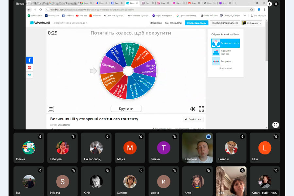
Task: Click the speaking indicator on Катерина's tile
Action: click(x=208, y=137)
